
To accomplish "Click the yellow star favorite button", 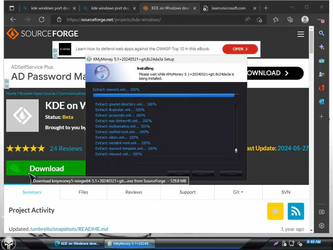I will [275, 211].
